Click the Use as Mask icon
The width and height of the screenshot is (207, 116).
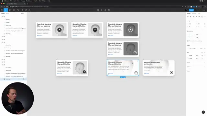click(x=105, y=10)
